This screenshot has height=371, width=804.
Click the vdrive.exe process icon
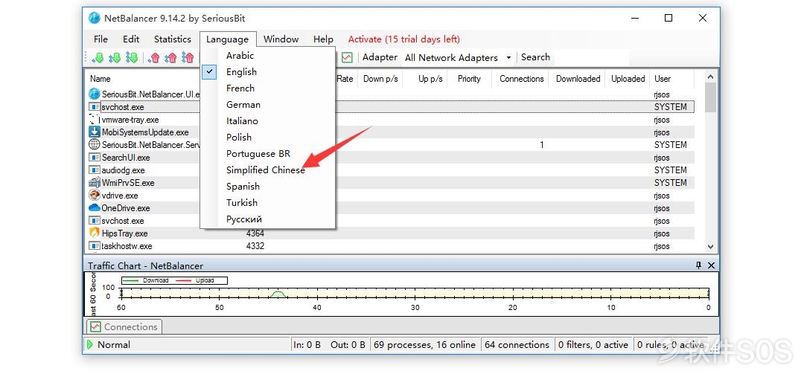[95, 196]
